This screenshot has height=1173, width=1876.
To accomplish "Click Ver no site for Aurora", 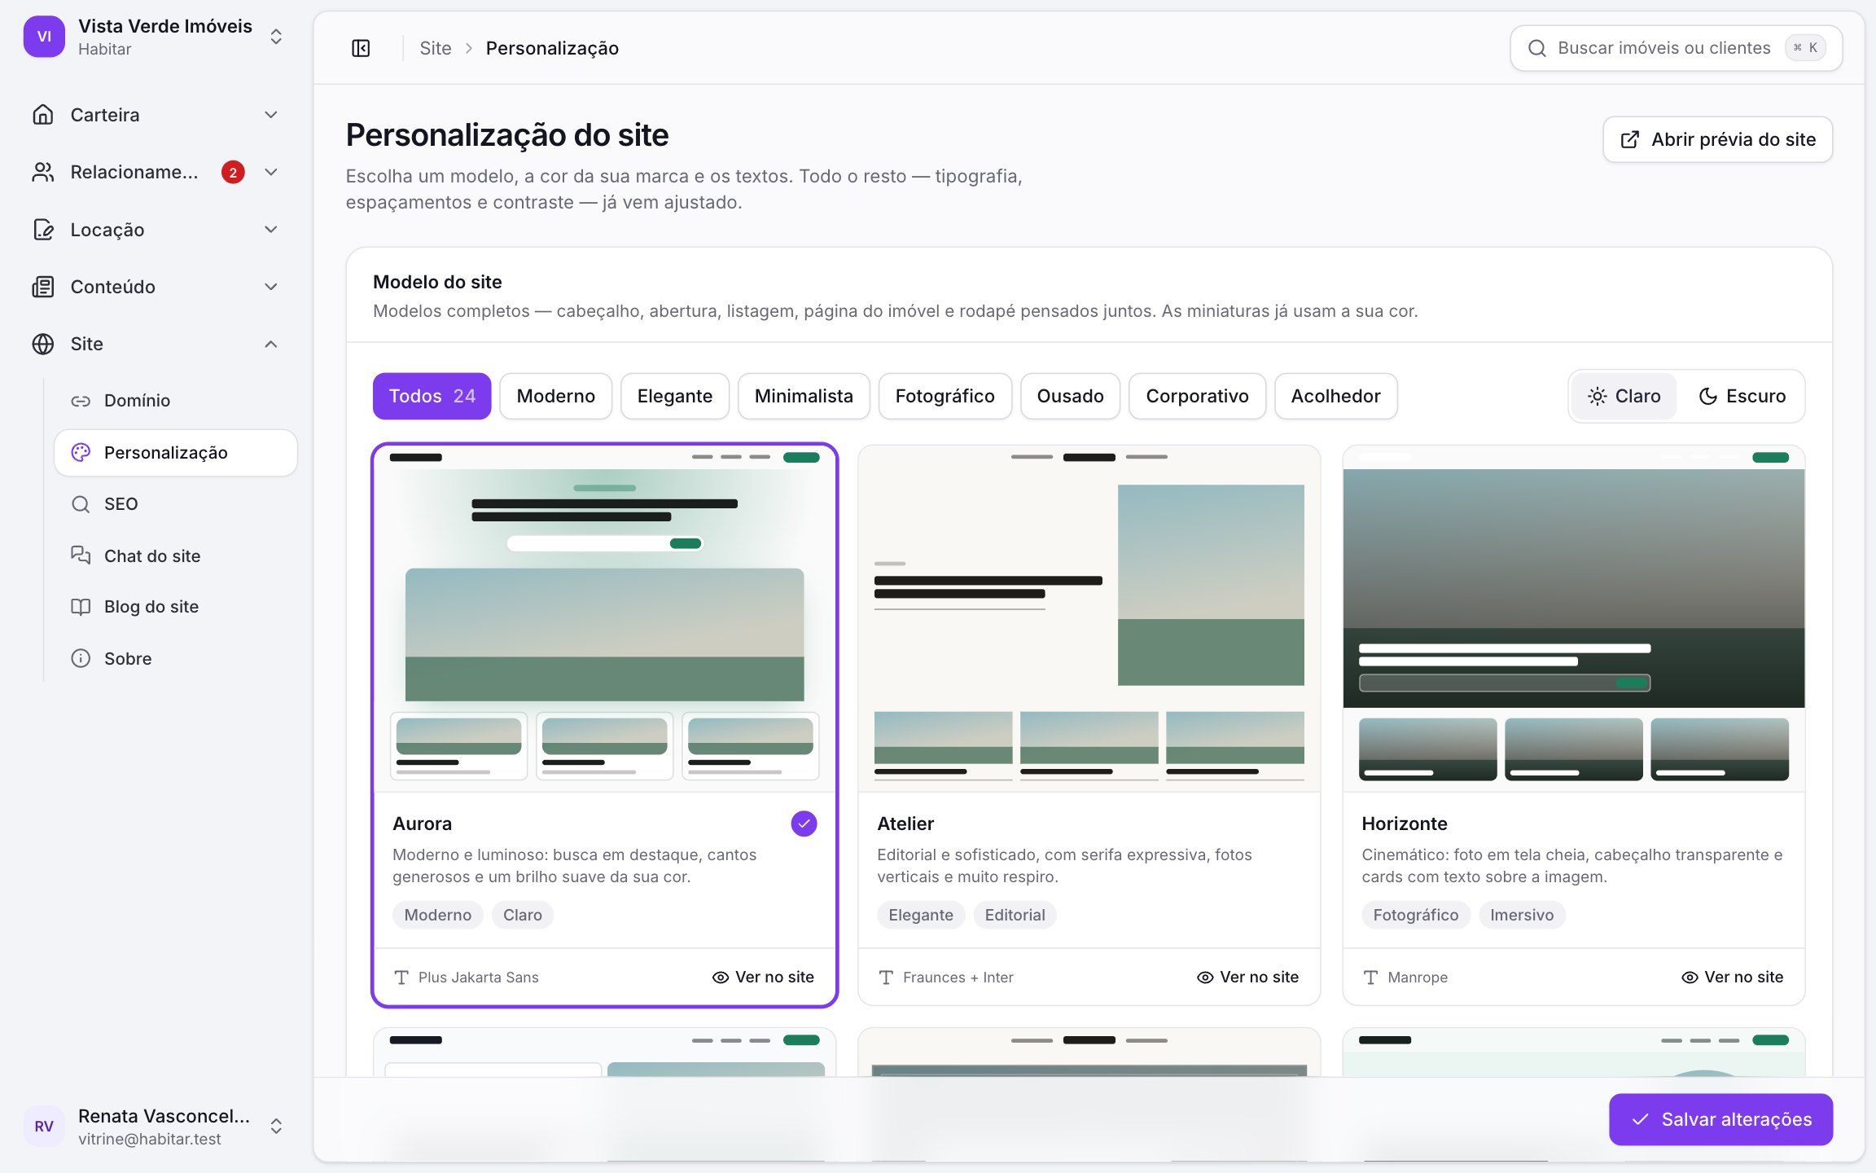I will point(763,977).
